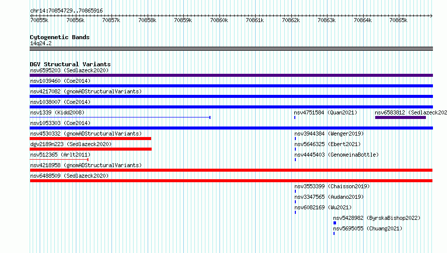Click the 70859k ruler position
This screenshot has width=447, height=253.
point(183,20)
